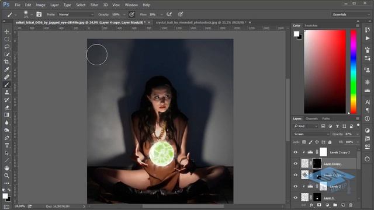Select the Gradient tool
374x210 pixels.
[6, 115]
